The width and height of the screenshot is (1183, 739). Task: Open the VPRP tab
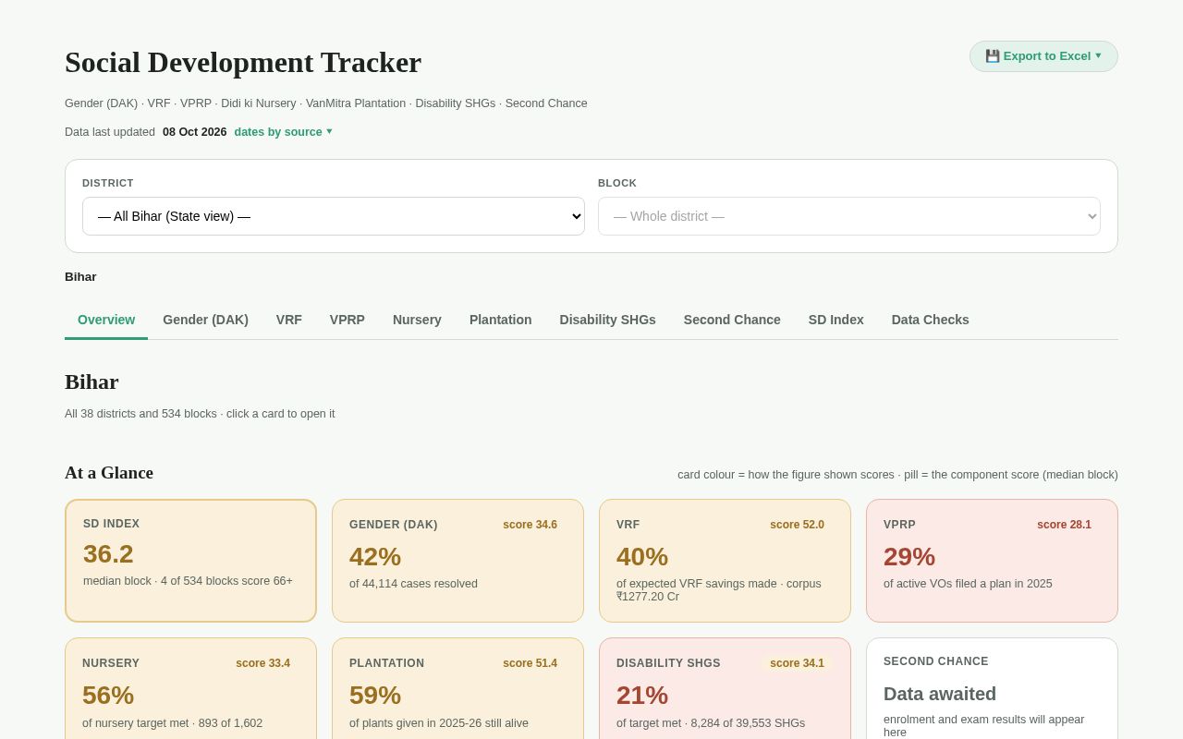[x=348, y=320]
